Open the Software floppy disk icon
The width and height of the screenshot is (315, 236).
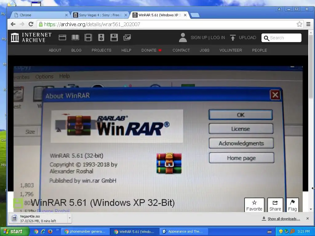(114, 37)
